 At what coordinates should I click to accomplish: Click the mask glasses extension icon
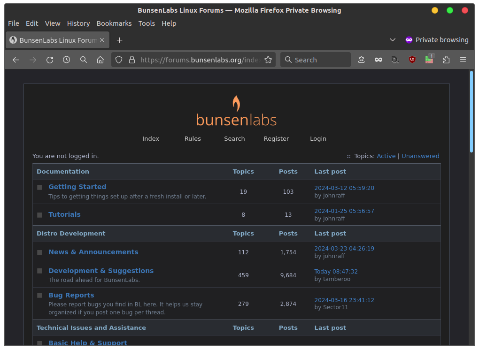[x=379, y=60]
